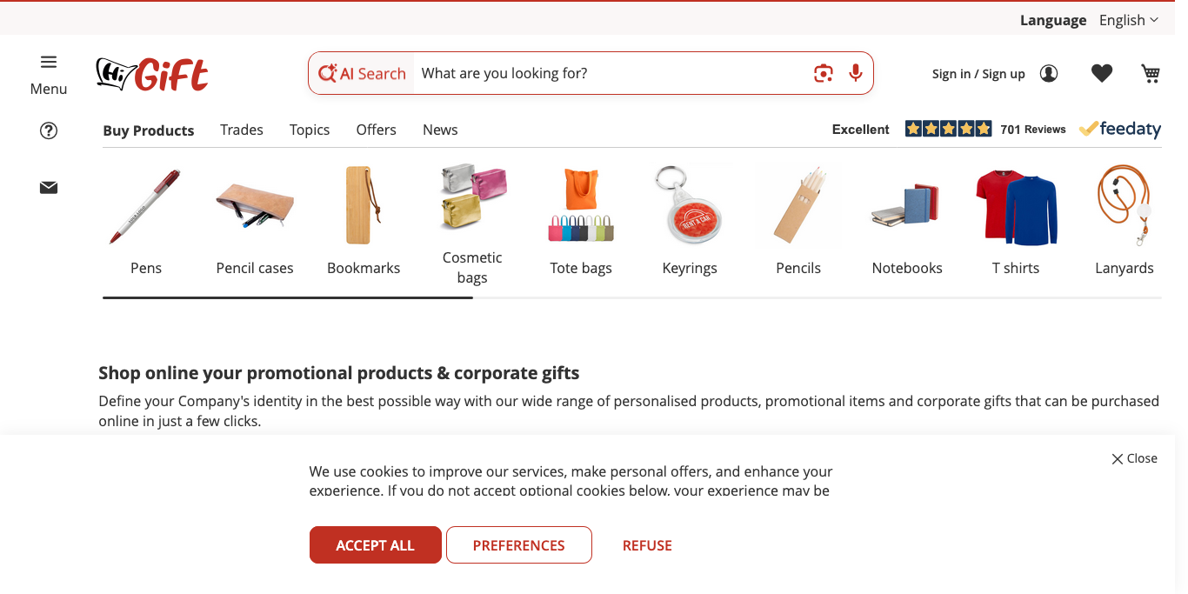
Task: View the shopping cart icon
Action: 1150,73
